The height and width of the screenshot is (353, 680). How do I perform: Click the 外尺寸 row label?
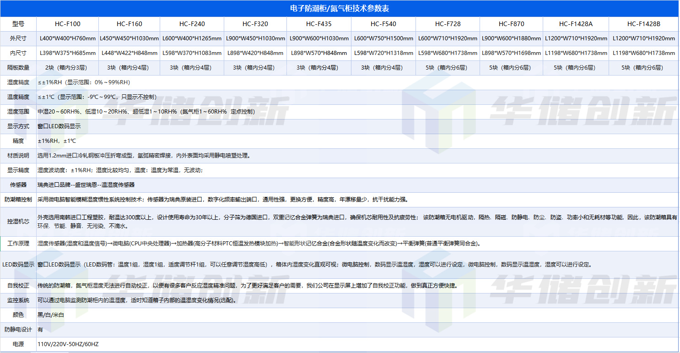pos(18,38)
